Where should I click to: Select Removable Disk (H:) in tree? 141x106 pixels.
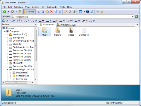pyautogui.click(x=22, y=50)
